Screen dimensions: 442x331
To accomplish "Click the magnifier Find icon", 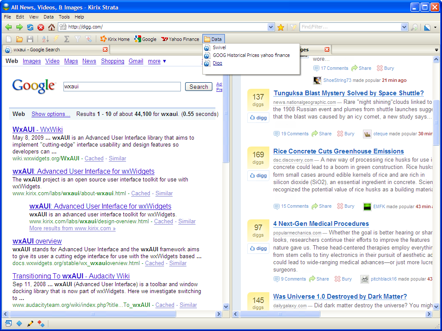I will click(414, 27).
